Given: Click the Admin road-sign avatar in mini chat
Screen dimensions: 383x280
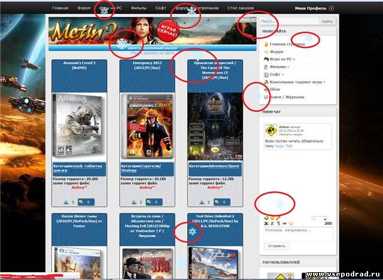Looking at the screenshot, I should point(271,131).
